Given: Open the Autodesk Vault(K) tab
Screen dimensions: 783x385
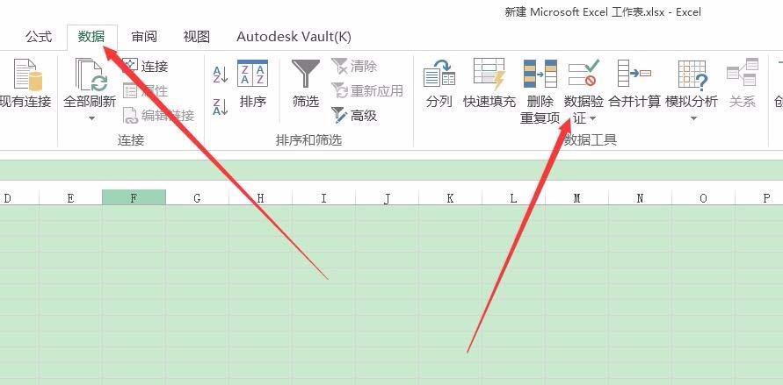Looking at the screenshot, I should pyautogui.click(x=294, y=37).
